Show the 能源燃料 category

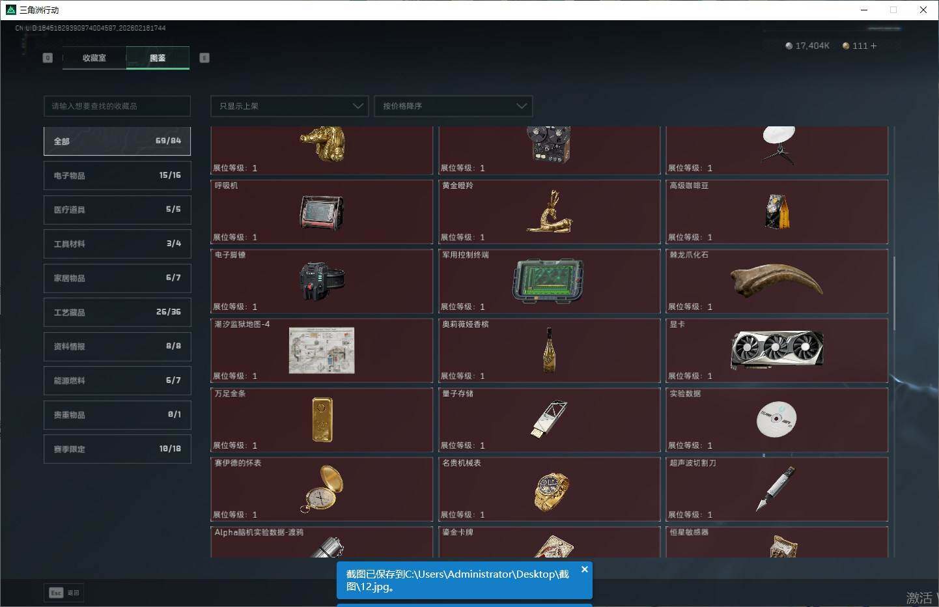point(117,380)
